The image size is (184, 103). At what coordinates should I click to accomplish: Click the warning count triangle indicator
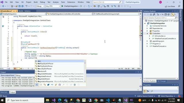[22, 69]
